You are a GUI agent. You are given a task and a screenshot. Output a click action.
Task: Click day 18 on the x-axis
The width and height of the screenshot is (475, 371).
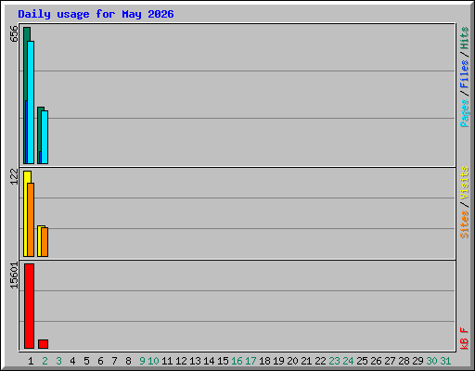tap(264, 361)
